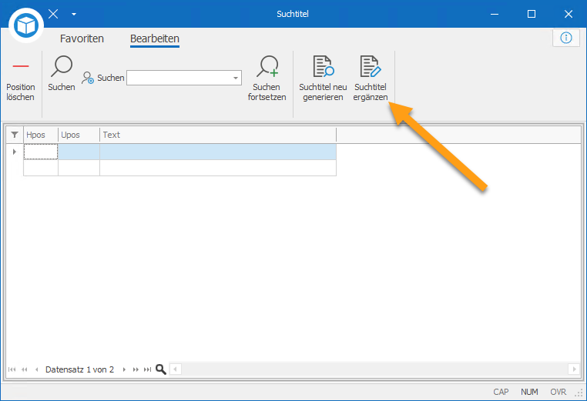Click the person search icon beside Suchen field
The height and width of the screenshot is (401, 587).
click(x=88, y=78)
